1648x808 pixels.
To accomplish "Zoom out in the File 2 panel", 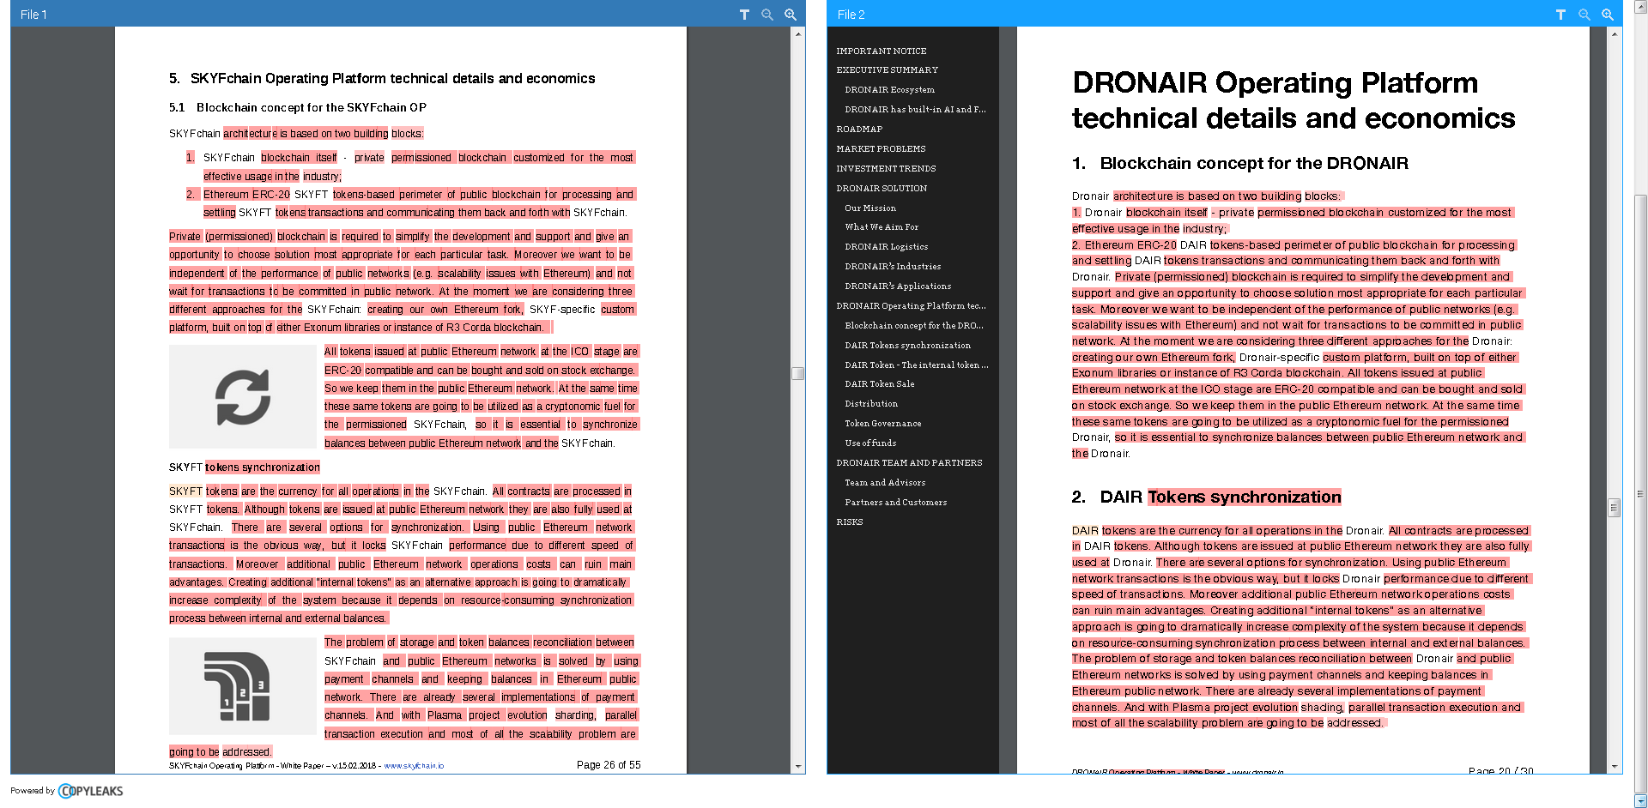I will (x=1584, y=15).
